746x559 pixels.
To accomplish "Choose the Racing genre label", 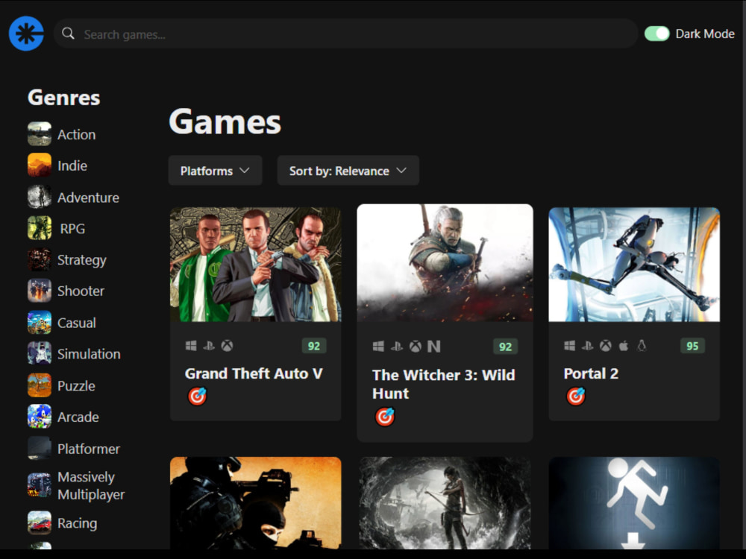I will tap(77, 523).
